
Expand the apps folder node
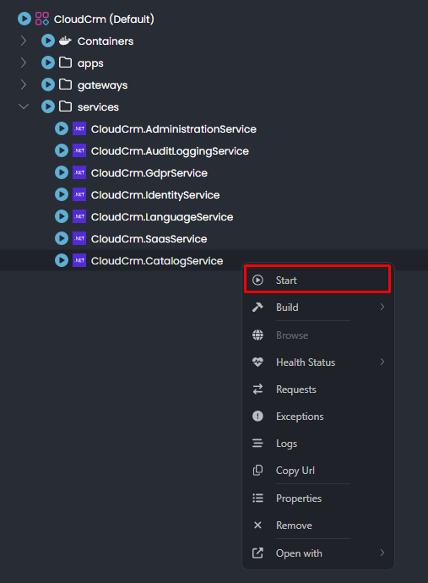pyautogui.click(x=24, y=63)
